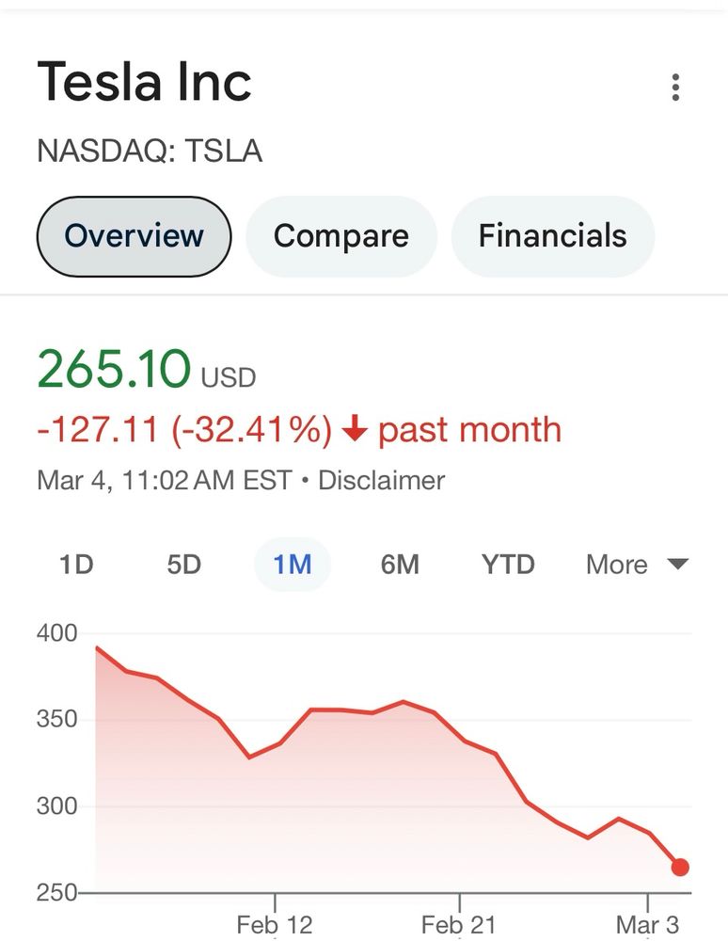Select the 1D time range
Screen dimensions: 728x941
tap(76, 565)
